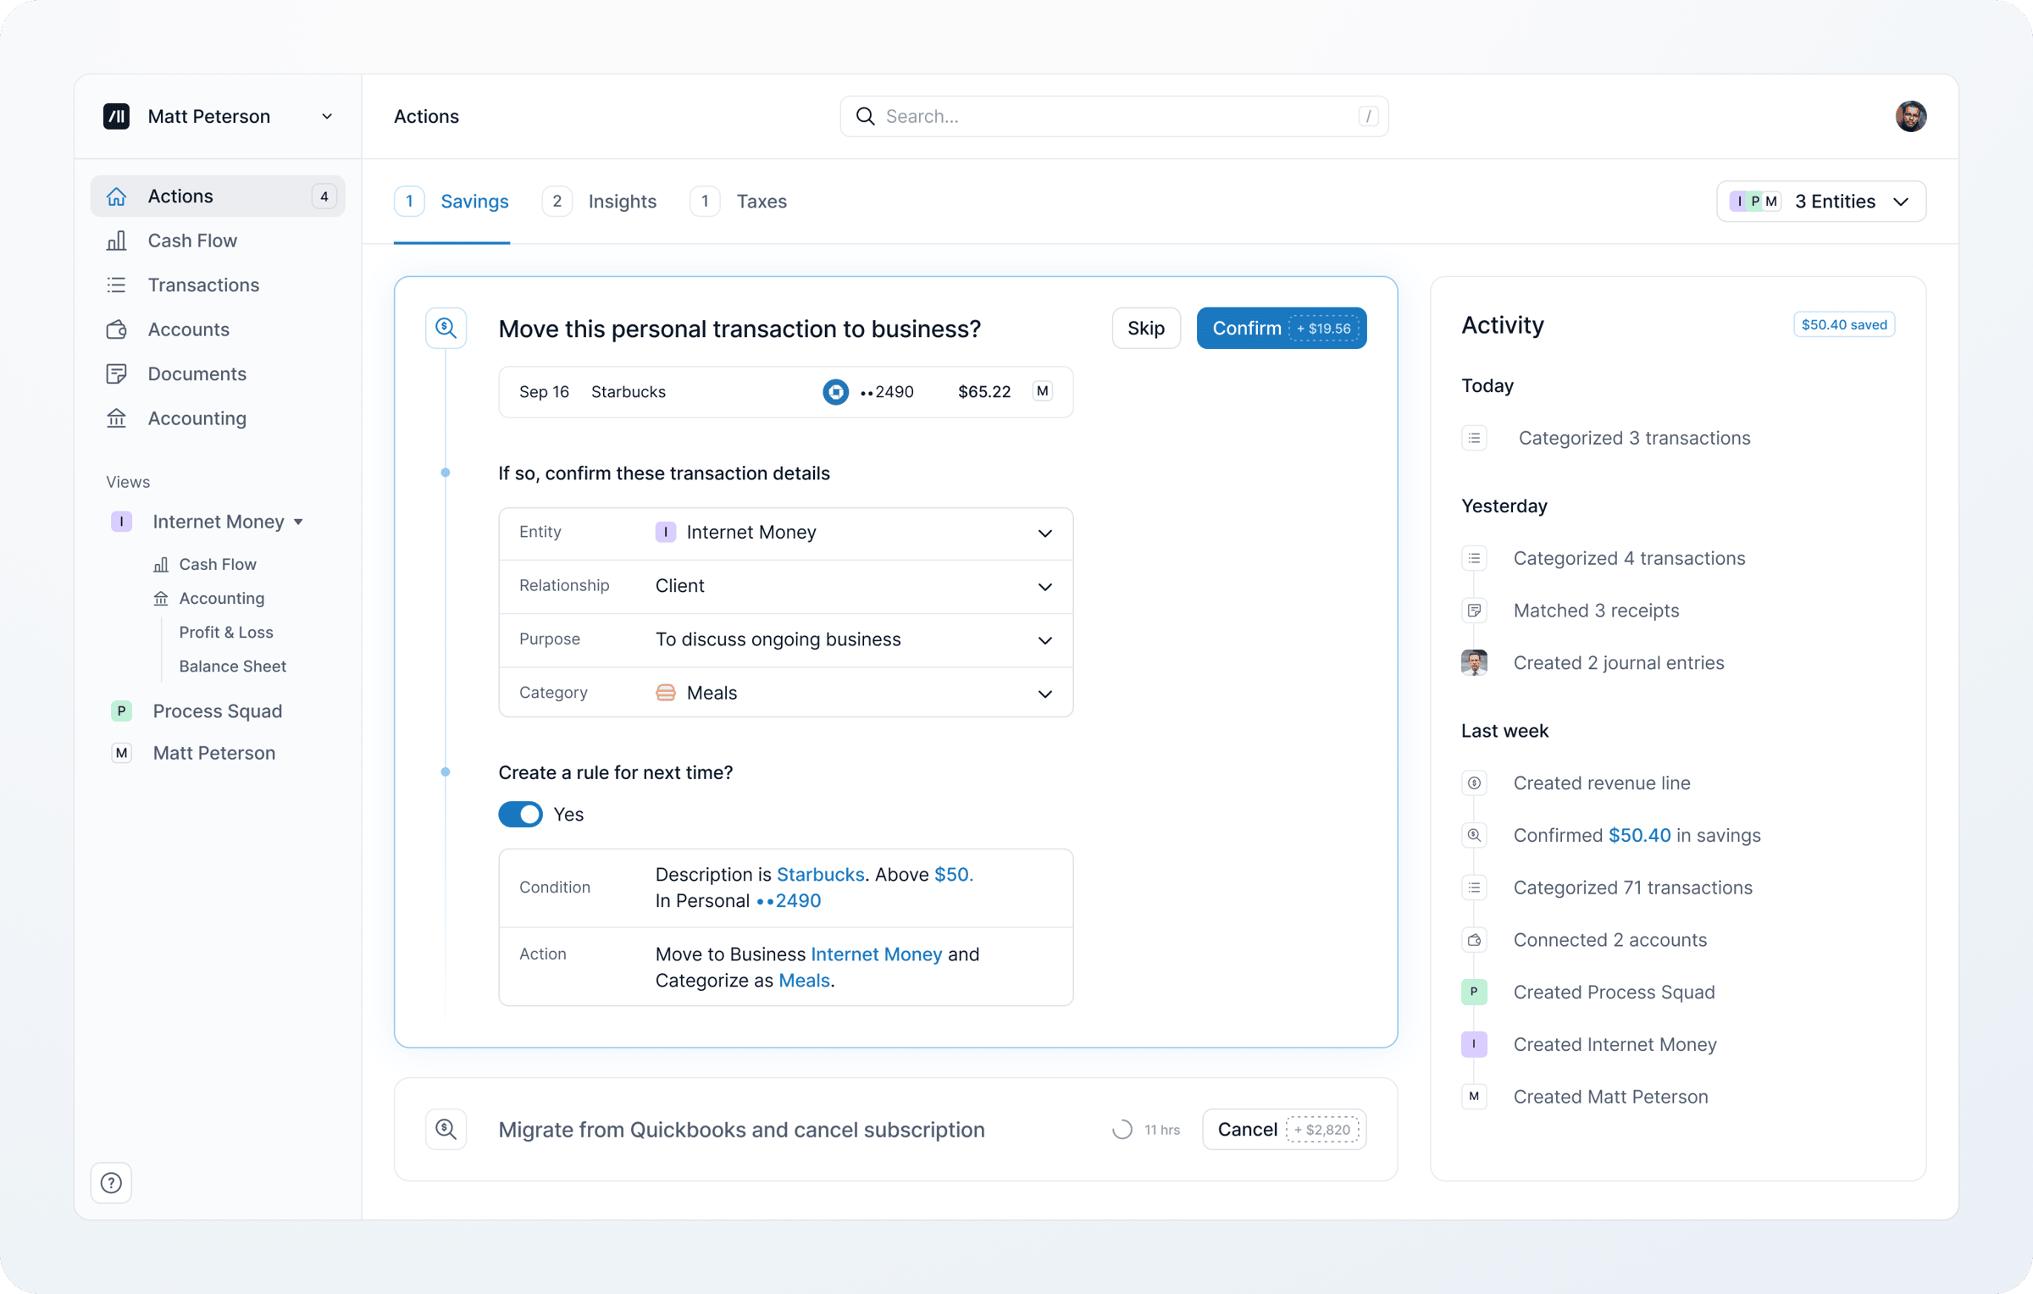This screenshot has width=2033, height=1294.
Task: Click the Transactions list icon in sidebar
Action: (117, 285)
